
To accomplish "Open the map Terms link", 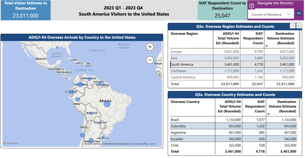I will 153,144.
